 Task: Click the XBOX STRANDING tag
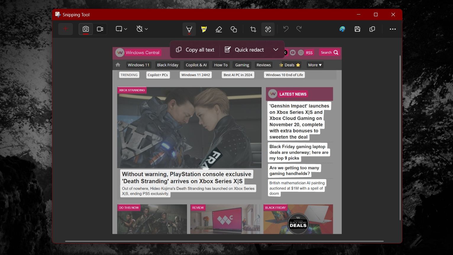132,90
